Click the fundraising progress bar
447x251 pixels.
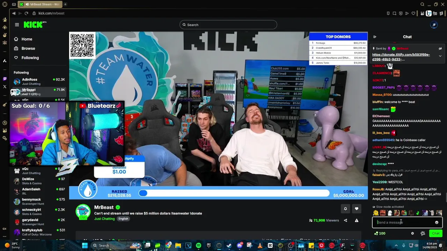234,193
